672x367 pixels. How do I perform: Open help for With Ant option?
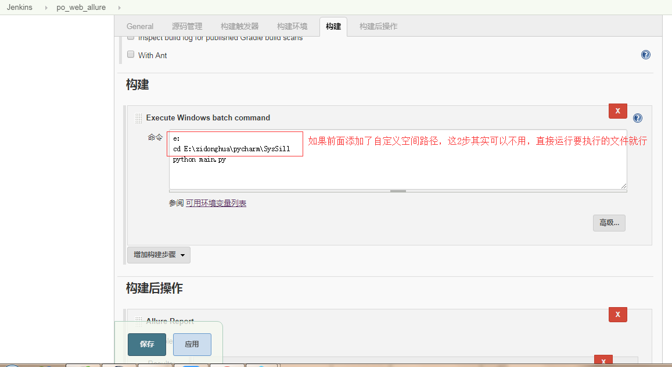point(645,55)
